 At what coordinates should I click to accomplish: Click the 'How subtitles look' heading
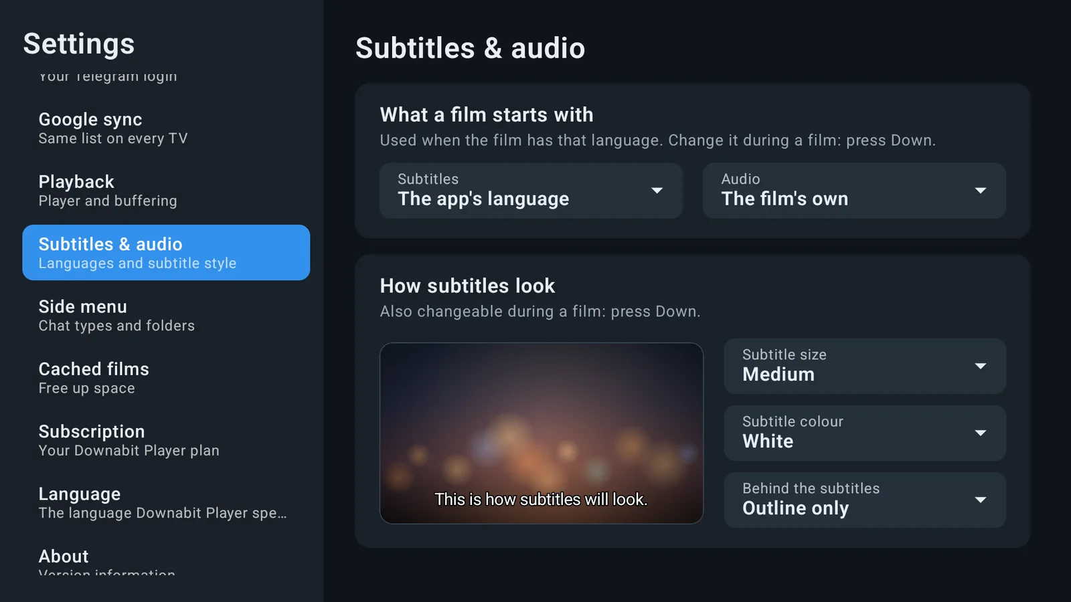pos(467,286)
